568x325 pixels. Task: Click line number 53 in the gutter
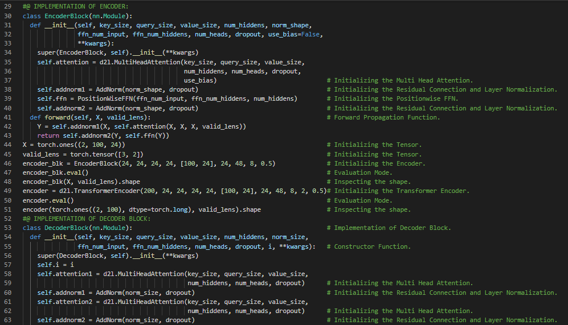(8, 228)
